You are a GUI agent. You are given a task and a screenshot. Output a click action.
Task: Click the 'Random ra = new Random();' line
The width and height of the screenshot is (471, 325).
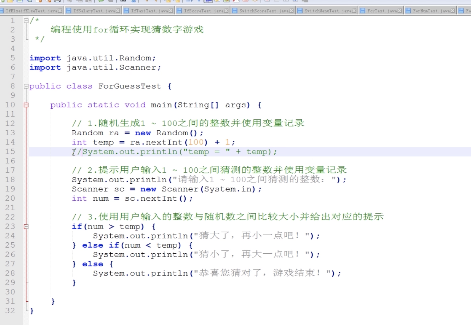[x=138, y=133]
